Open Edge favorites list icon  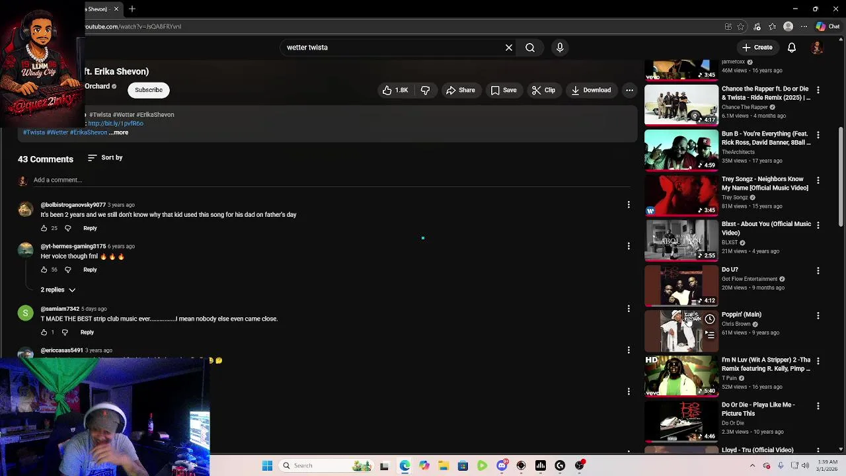tap(773, 26)
